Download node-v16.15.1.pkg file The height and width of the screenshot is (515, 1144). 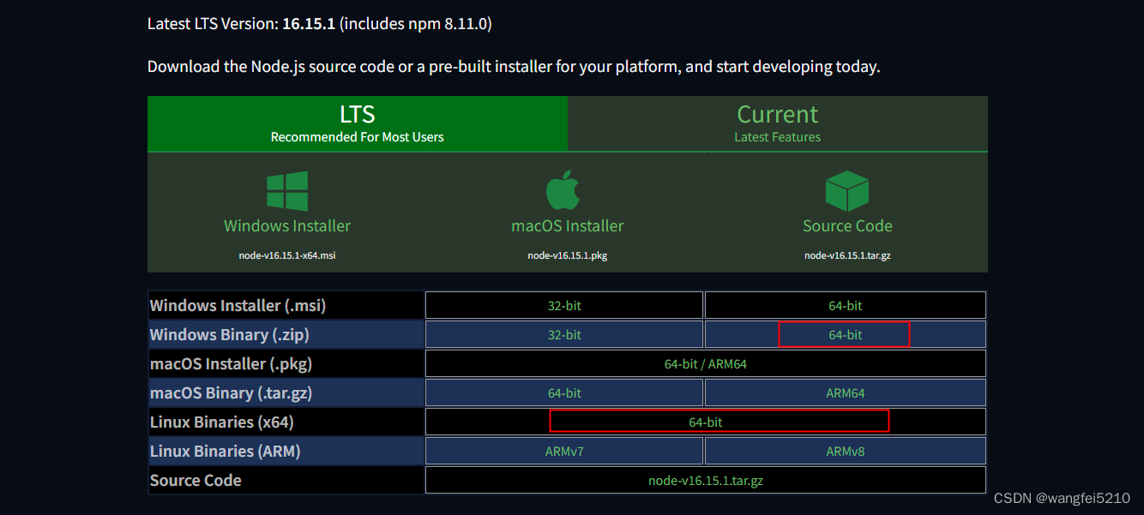tap(568, 255)
